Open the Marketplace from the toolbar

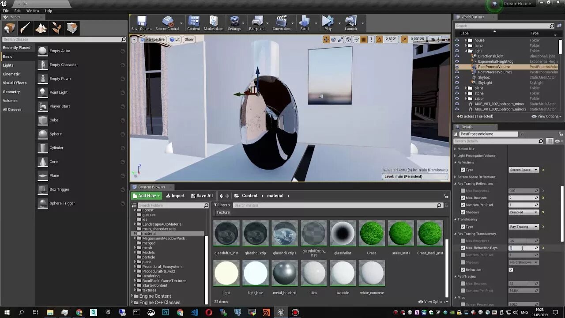pyautogui.click(x=213, y=23)
